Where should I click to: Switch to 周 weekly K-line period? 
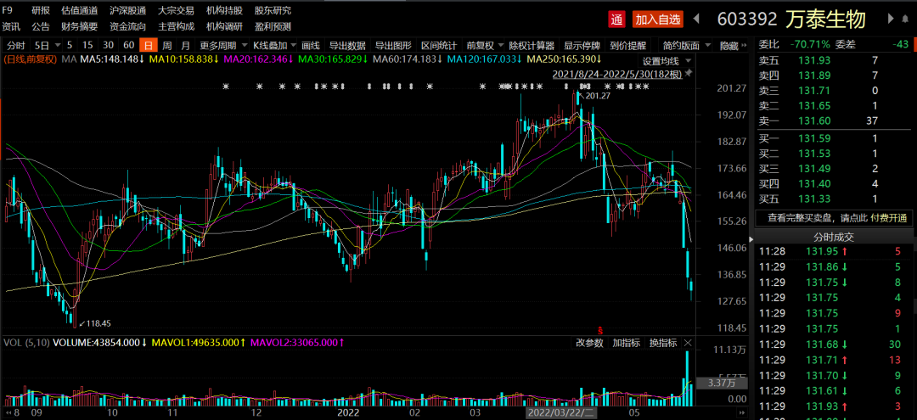[x=167, y=45]
